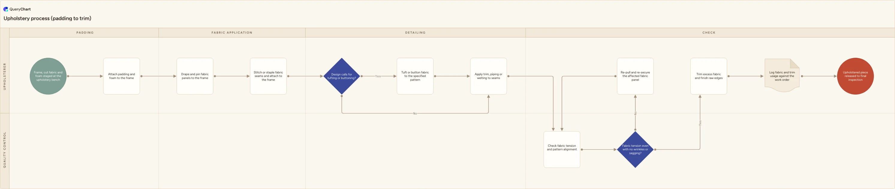Click the 'Design calls for tufting' decision diamond
Image resolution: width=895 pixels, height=189 pixels.
pos(342,76)
